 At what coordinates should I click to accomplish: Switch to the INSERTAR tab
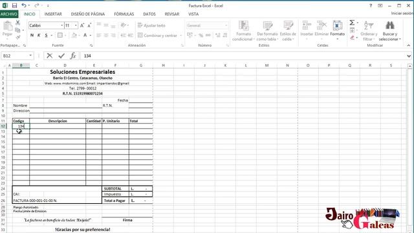[x=53, y=14]
